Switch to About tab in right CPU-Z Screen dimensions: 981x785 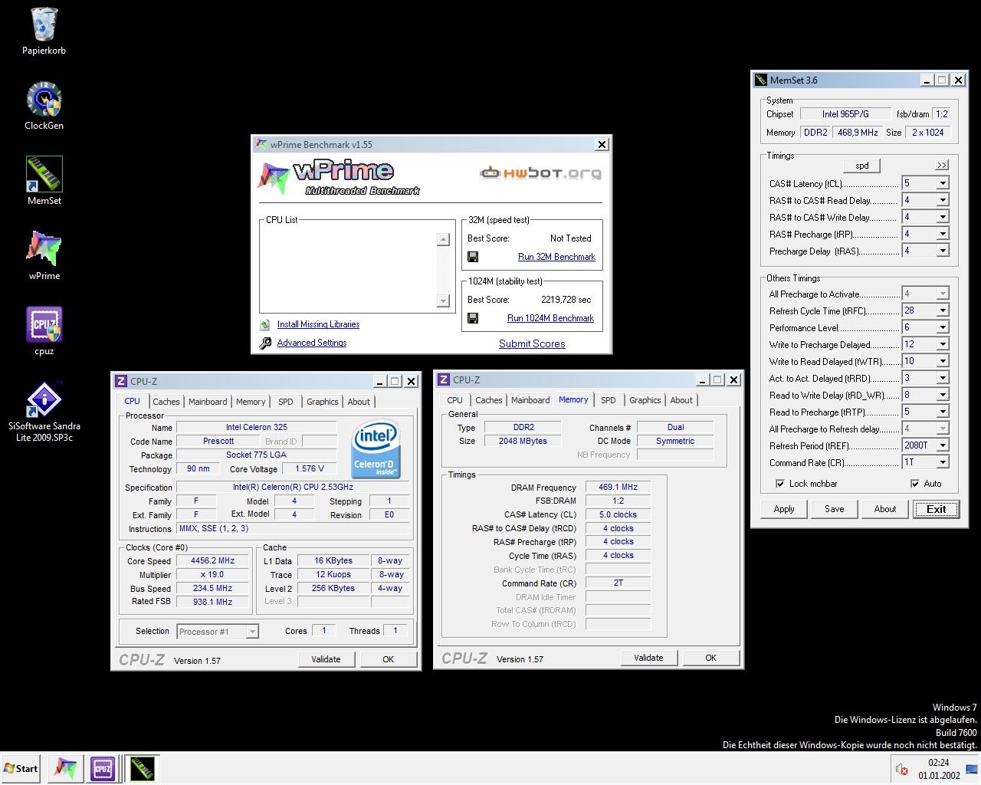(681, 400)
